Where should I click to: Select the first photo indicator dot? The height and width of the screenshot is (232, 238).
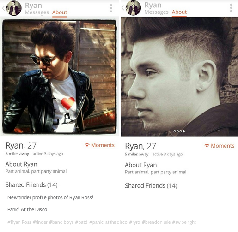175,131
